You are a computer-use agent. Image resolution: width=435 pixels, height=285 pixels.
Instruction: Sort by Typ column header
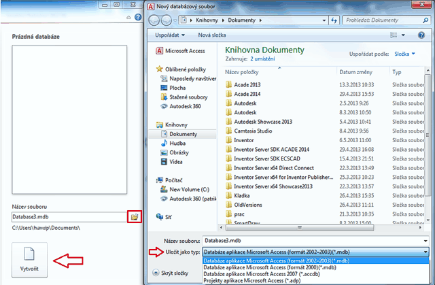[406, 72]
